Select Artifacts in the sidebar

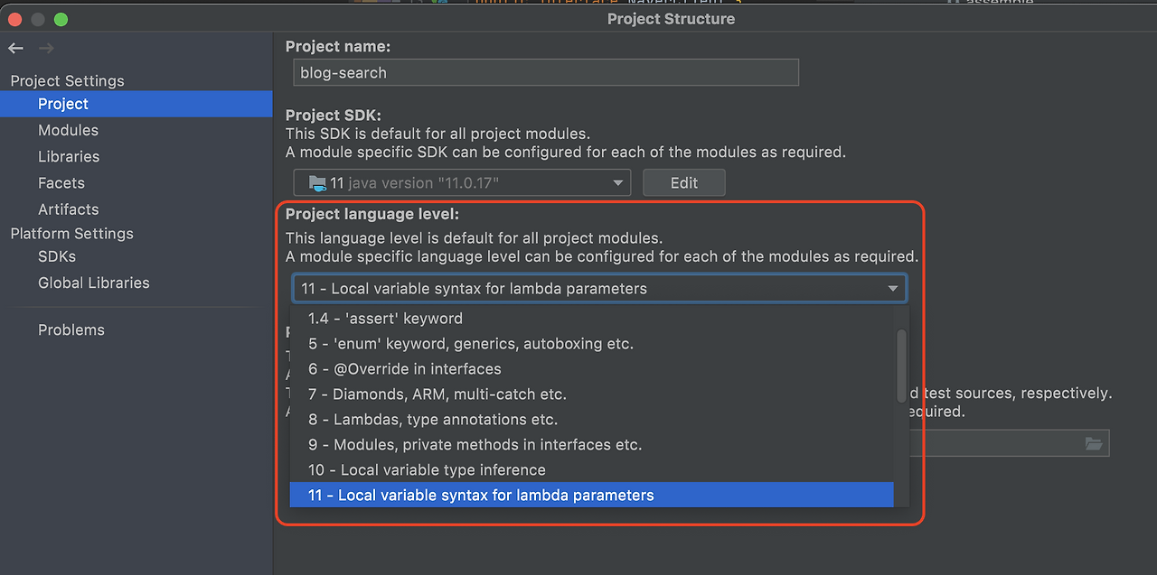pos(68,209)
